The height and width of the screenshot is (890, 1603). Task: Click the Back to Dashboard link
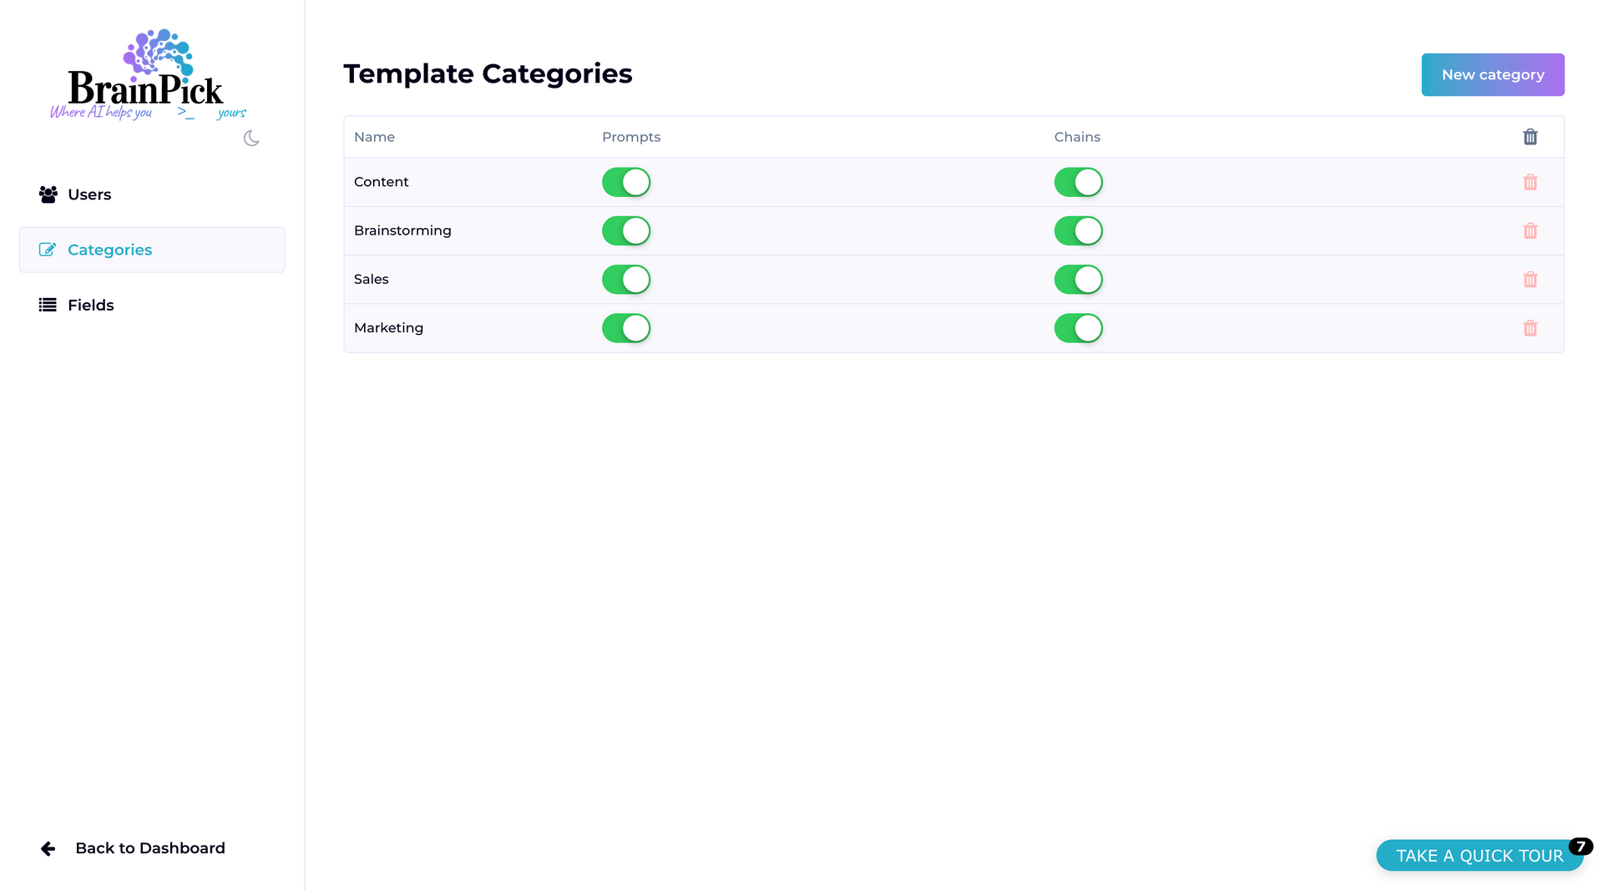pos(149,848)
